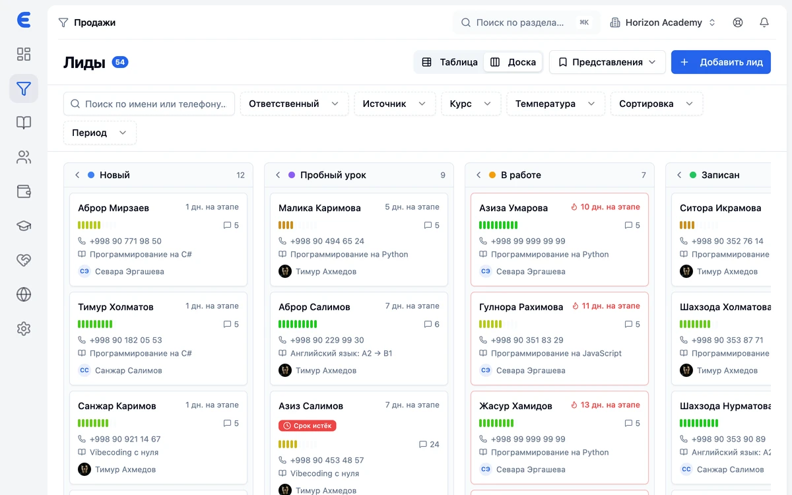Click comments icon on Жасур Хамидов card
The height and width of the screenshot is (495, 792).
(628, 423)
